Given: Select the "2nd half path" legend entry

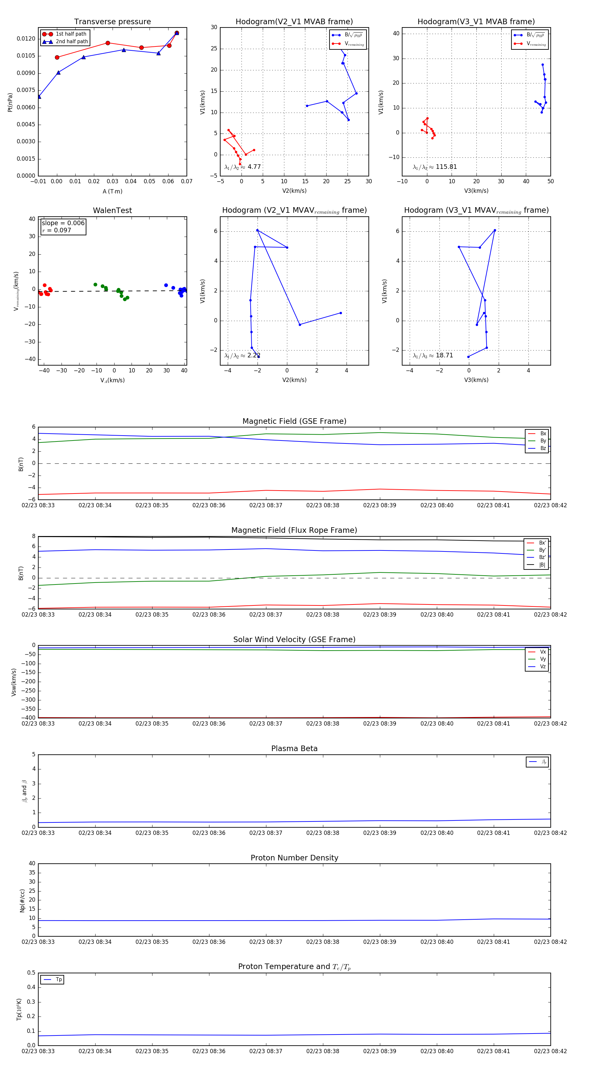Looking at the screenshot, I should point(65,42).
